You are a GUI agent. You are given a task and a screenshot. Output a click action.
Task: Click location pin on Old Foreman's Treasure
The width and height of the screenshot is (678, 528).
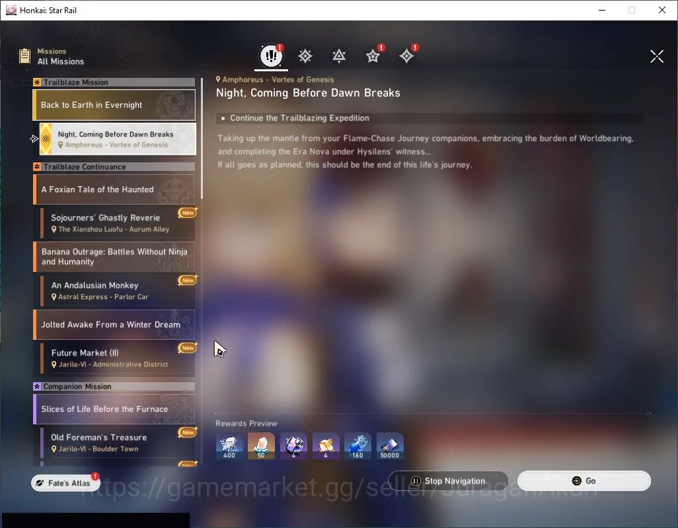54,449
